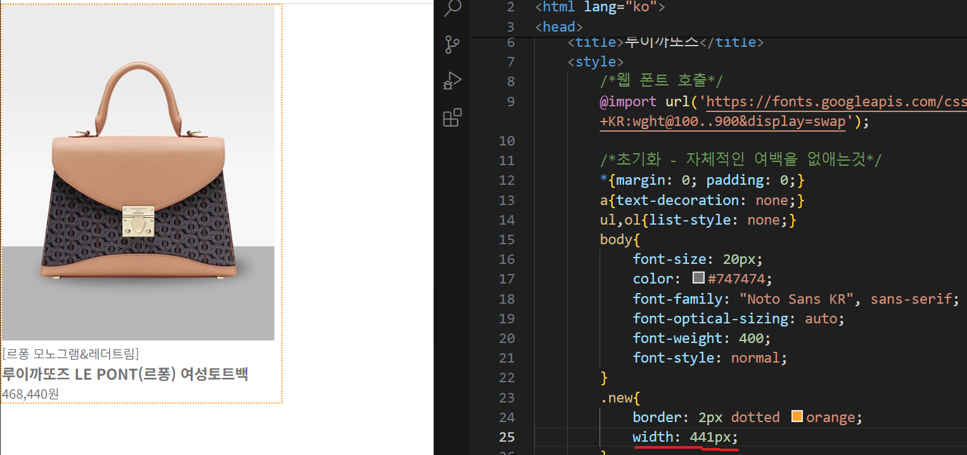Open the Run and Debug view
Screen dimensions: 967x455
(x=452, y=82)
